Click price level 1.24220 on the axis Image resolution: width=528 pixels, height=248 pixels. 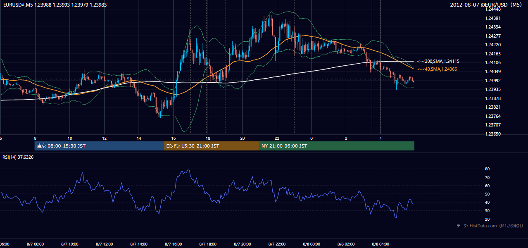point(492,45)
